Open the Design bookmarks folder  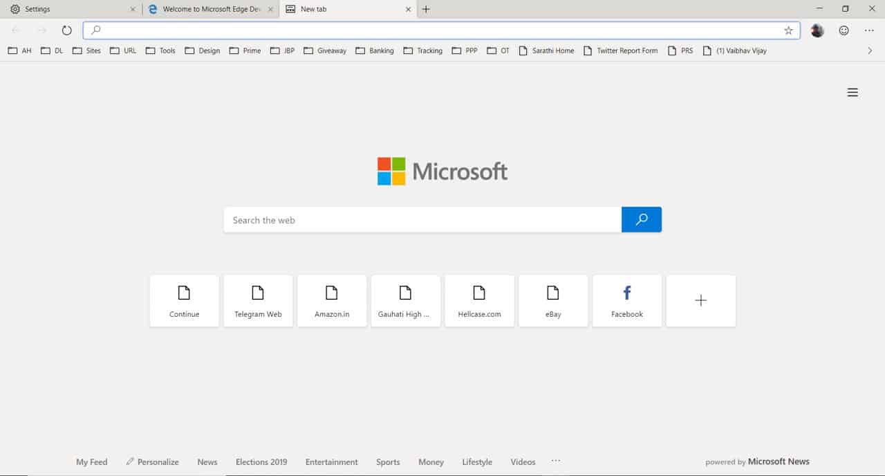202,51
